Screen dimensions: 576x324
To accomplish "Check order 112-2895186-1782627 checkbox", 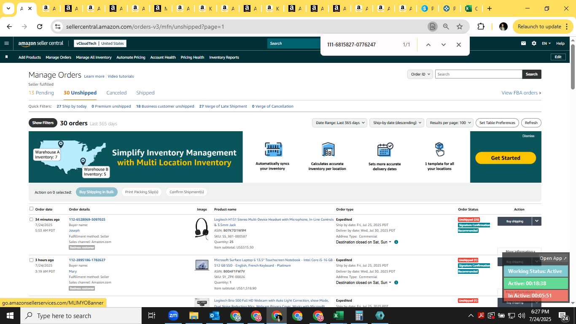I will 31,260.
